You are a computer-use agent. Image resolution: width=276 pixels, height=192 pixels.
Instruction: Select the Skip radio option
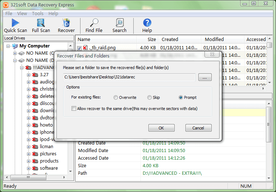coord(149,97)
